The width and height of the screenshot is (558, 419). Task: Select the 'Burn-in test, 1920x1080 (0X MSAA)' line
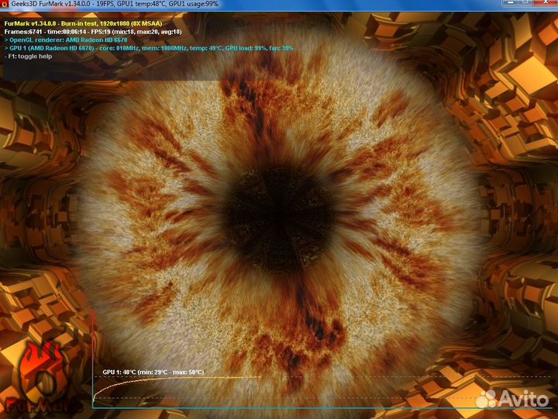pyautogui.click(x=83, y=23)
